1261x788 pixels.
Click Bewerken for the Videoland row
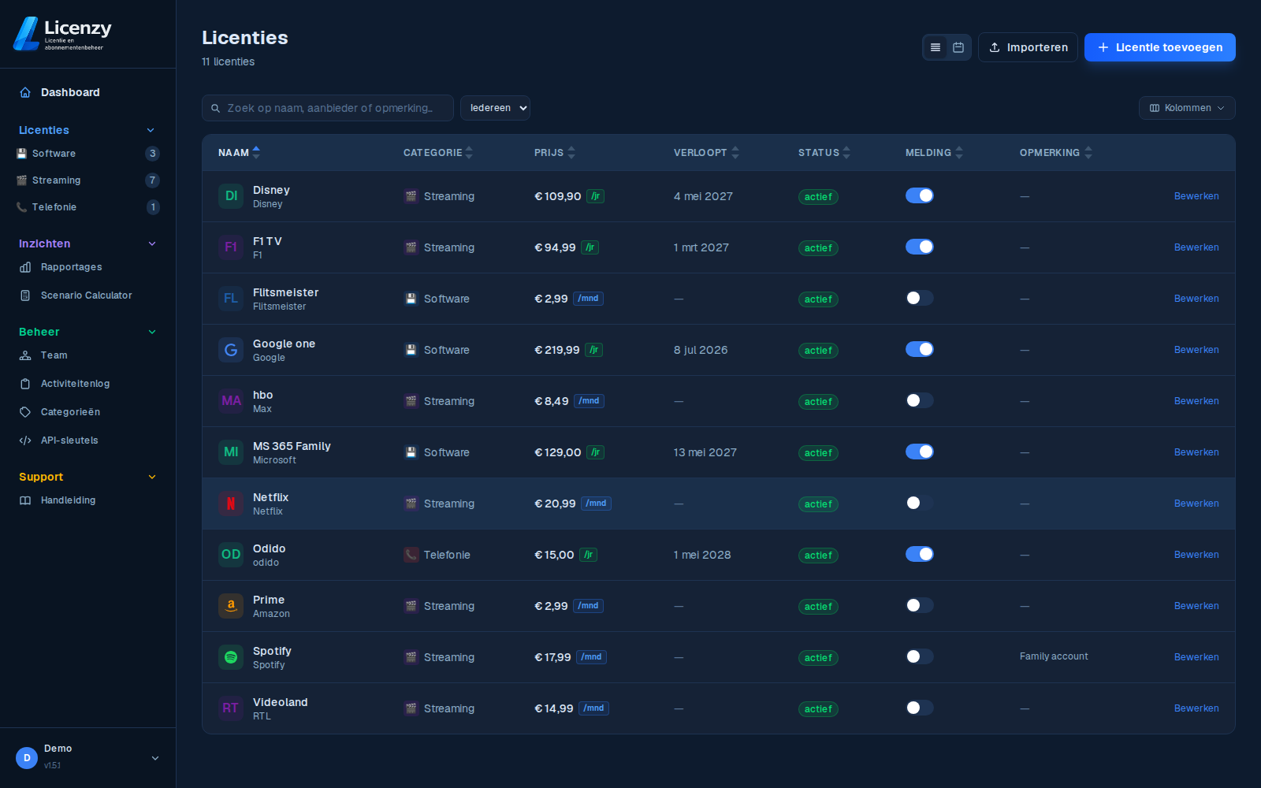(x=1196, y=708)
